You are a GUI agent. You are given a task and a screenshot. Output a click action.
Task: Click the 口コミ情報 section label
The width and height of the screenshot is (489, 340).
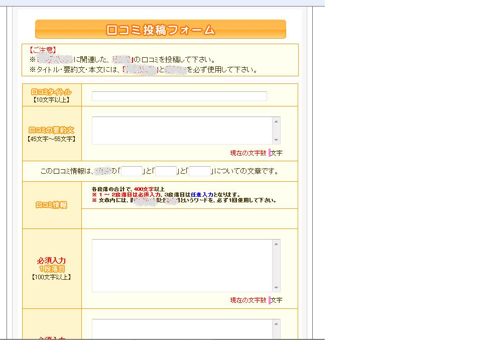pos(52,205)
